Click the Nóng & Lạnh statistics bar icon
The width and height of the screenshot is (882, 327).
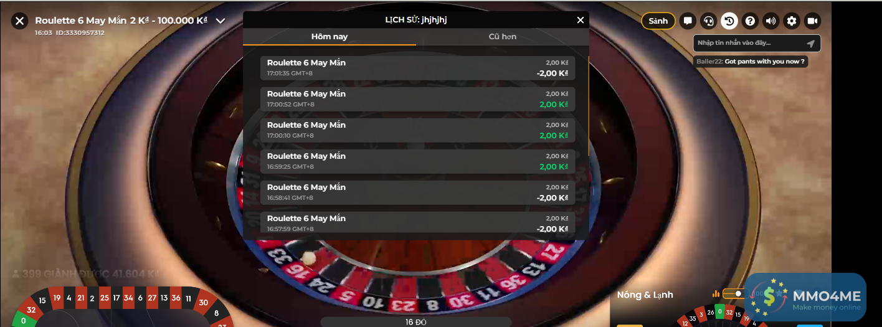click(x=716, y=294)
